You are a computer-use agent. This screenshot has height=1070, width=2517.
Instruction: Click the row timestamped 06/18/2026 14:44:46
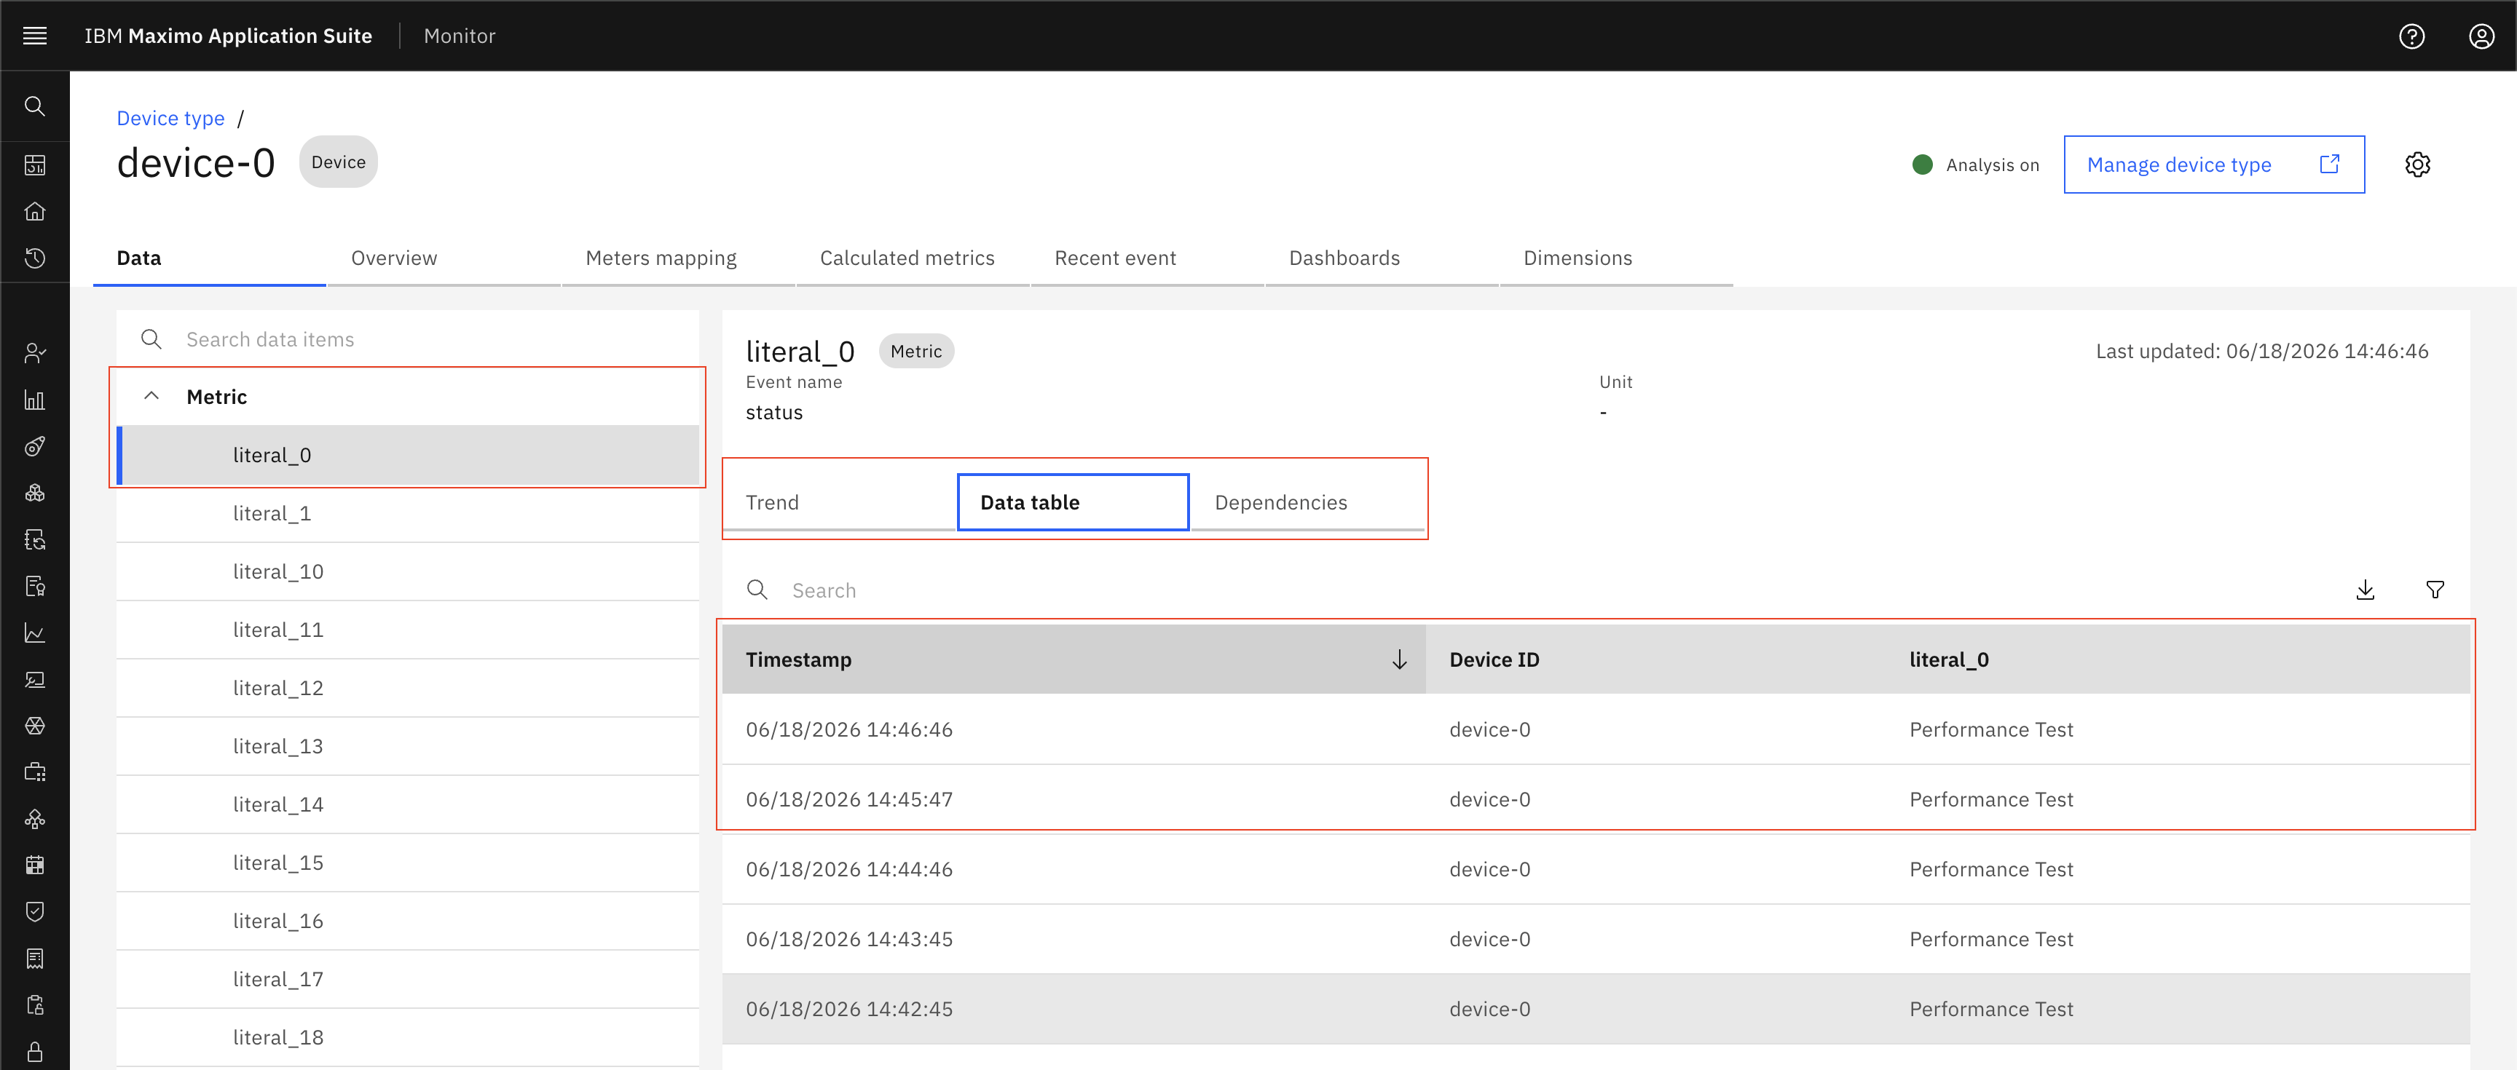pyautogui.click(x=1596, y=869)
